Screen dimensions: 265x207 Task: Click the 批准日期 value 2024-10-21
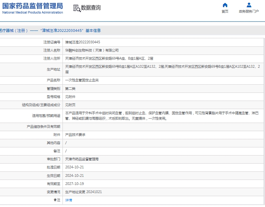[74, 167]
